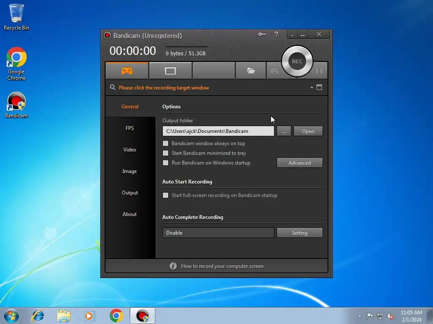
Task: Open the Advanced options button
Action: (300, 162)
